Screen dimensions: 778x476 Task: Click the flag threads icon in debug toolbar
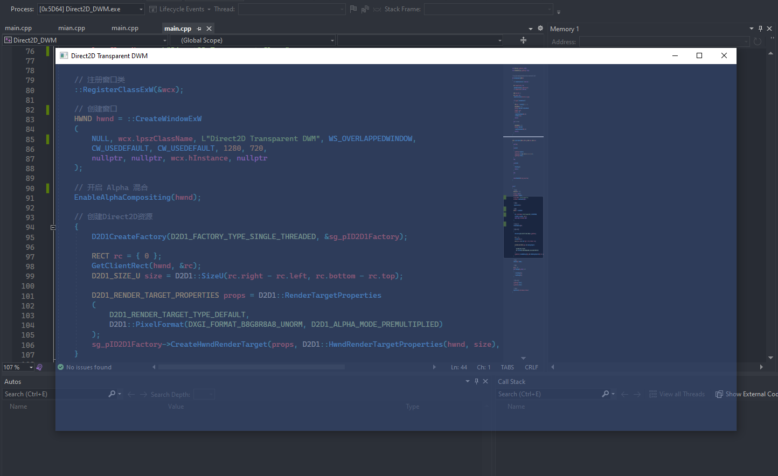point(353,9)
